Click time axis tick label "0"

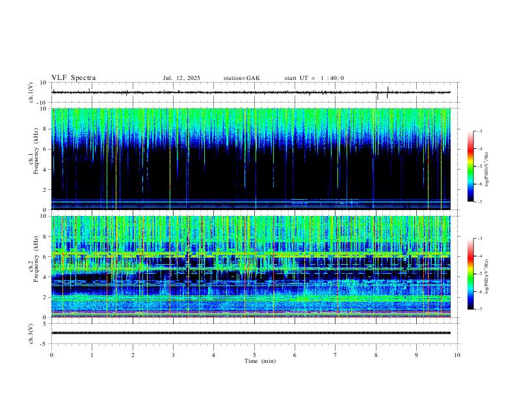click(51, 355)
